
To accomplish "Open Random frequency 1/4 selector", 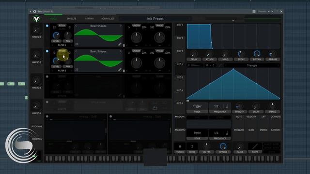I will [x=217, y=133].
